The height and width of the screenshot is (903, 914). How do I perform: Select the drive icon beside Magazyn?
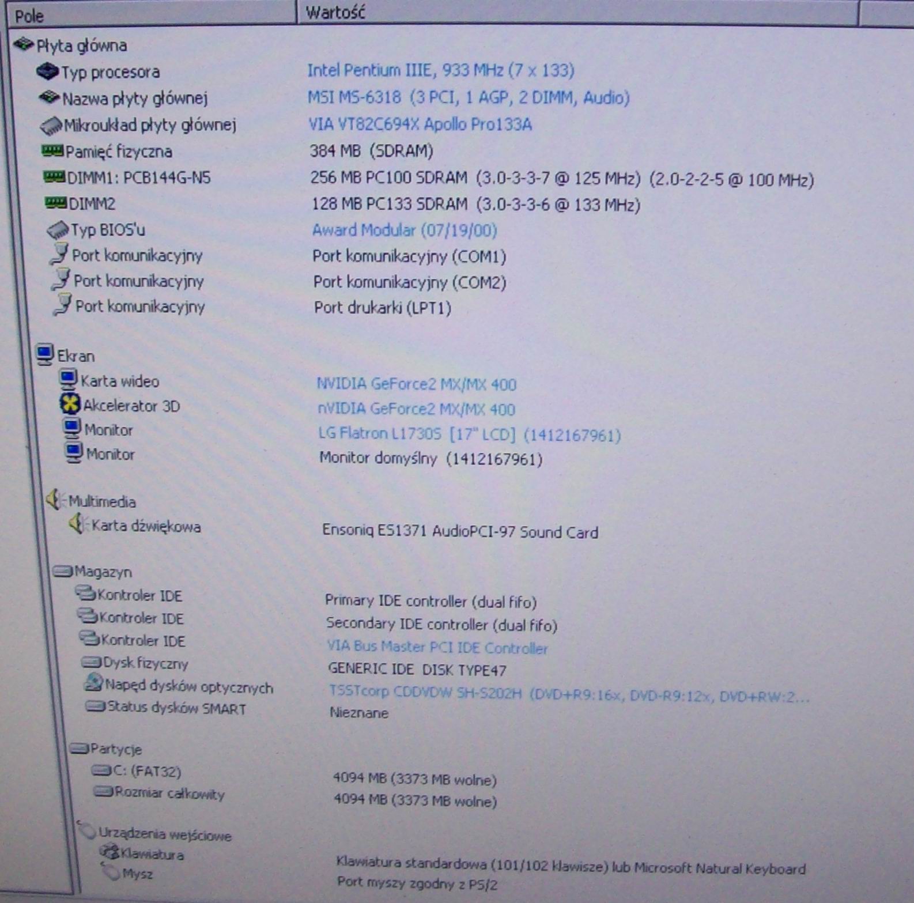coord(63,571)
